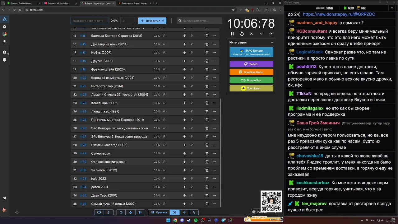Screen dimensions: 398x224
Task: Click the Лемони Сникет: 33 несчастья lot name
Action: [119, 95]
